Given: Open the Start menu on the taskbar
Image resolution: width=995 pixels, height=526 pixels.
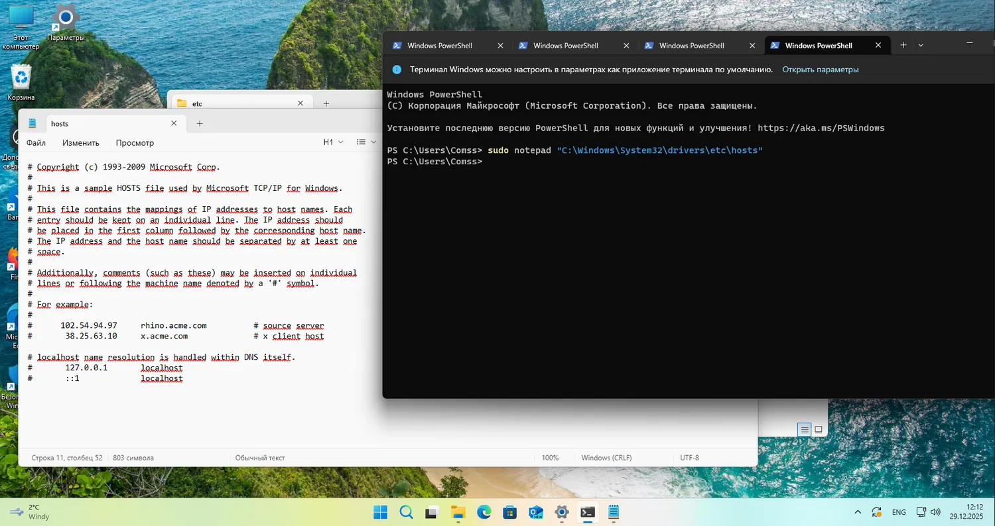Looking at the screenshot, I should tap(381, 512).
